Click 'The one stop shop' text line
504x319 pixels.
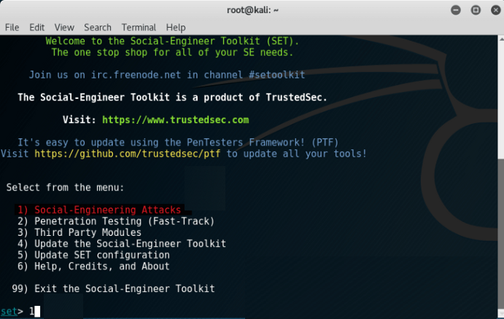pos(172,52)
